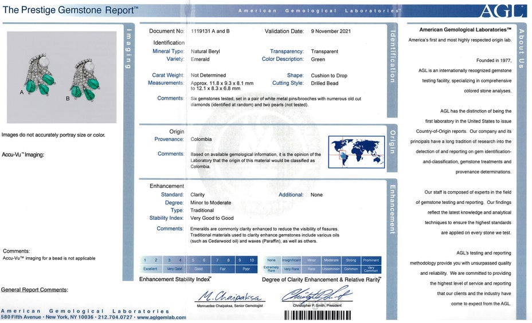This screenshot has height=323, width=532.
Task: Click M. Chaipaksa's handwritten signature
Action: coord(230,297)
